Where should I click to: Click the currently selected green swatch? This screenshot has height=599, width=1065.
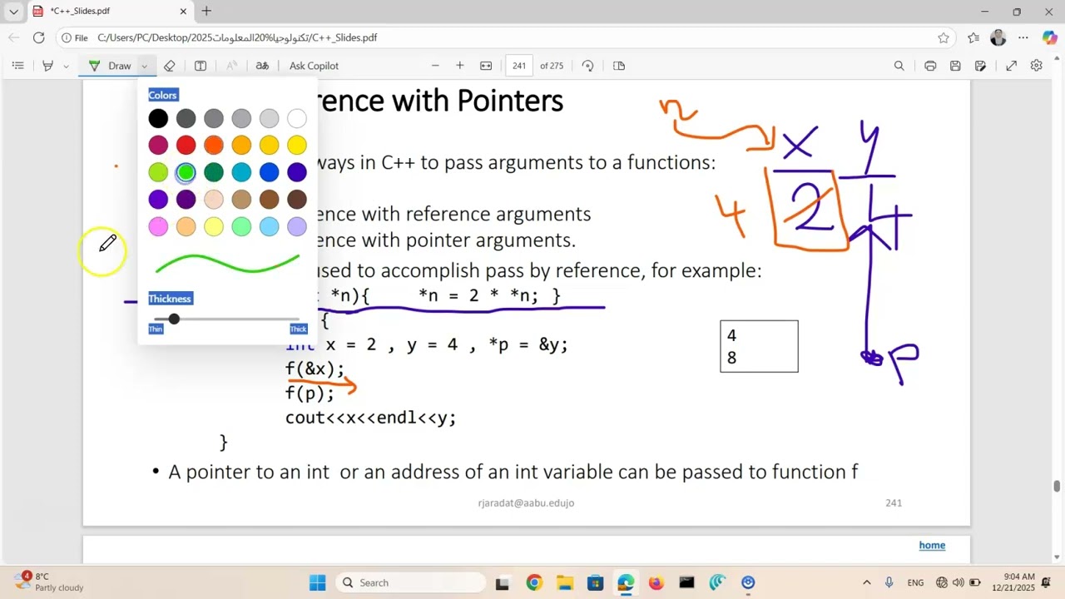186,172
